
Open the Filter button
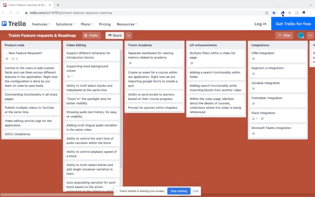pos(284,35)
